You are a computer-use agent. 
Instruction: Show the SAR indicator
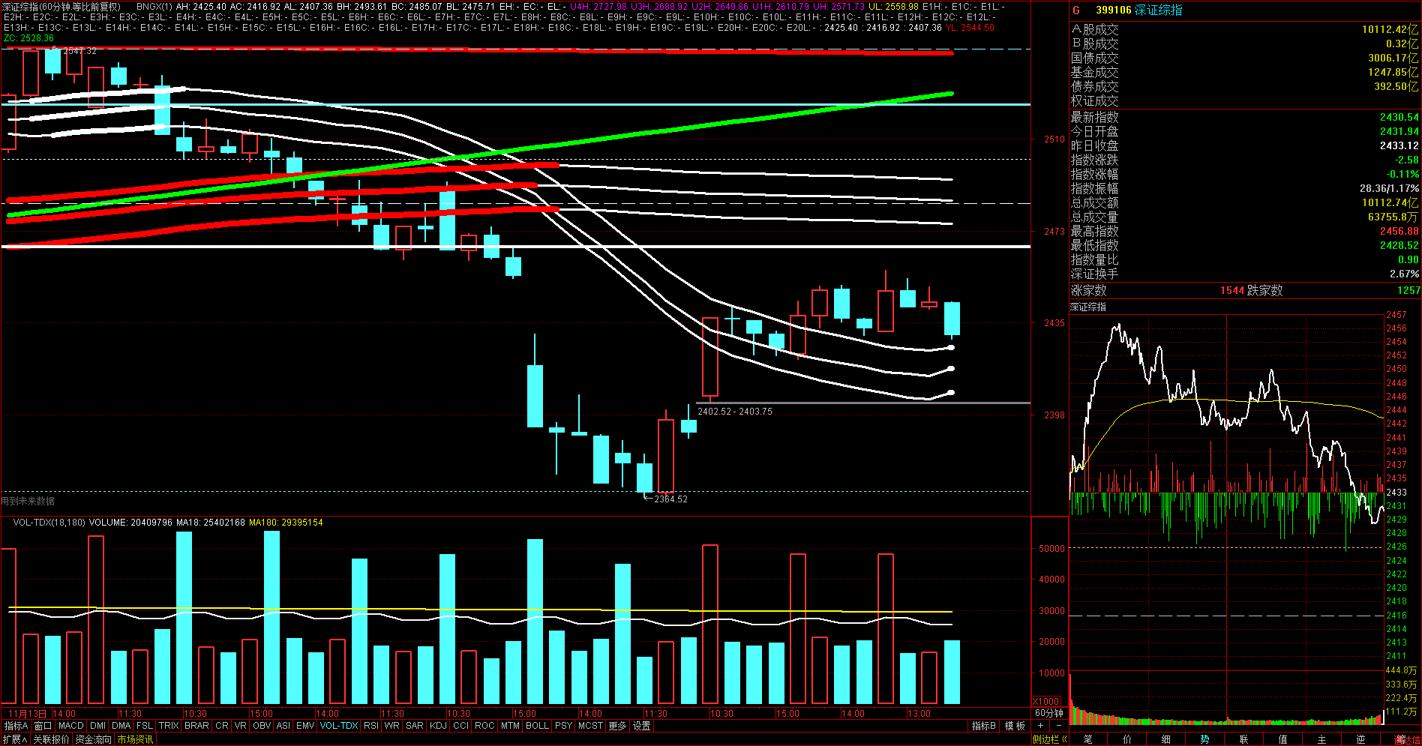coord(415,726)
